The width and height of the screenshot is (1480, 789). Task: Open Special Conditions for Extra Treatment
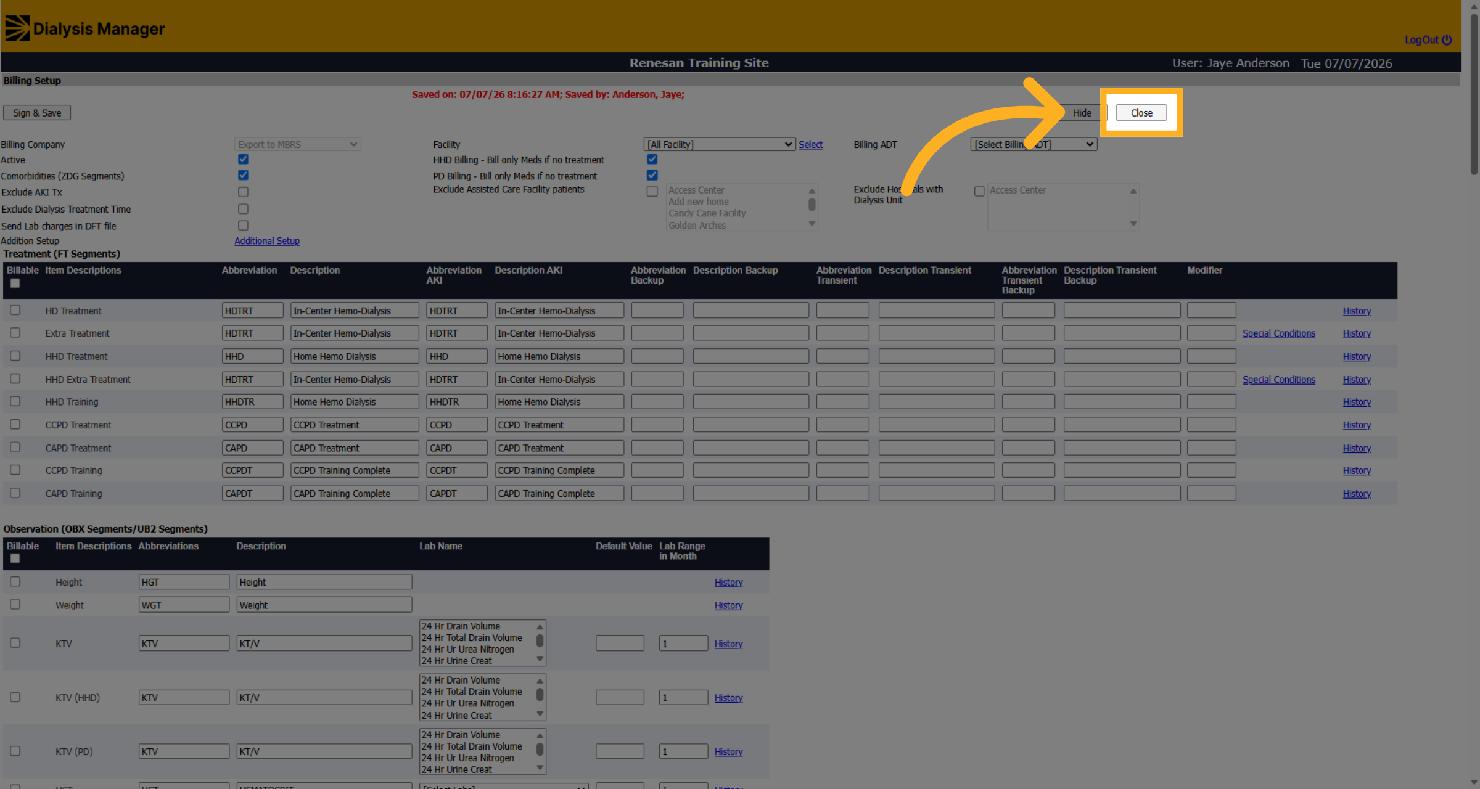pyautogui.click(x=1278, y=333)
